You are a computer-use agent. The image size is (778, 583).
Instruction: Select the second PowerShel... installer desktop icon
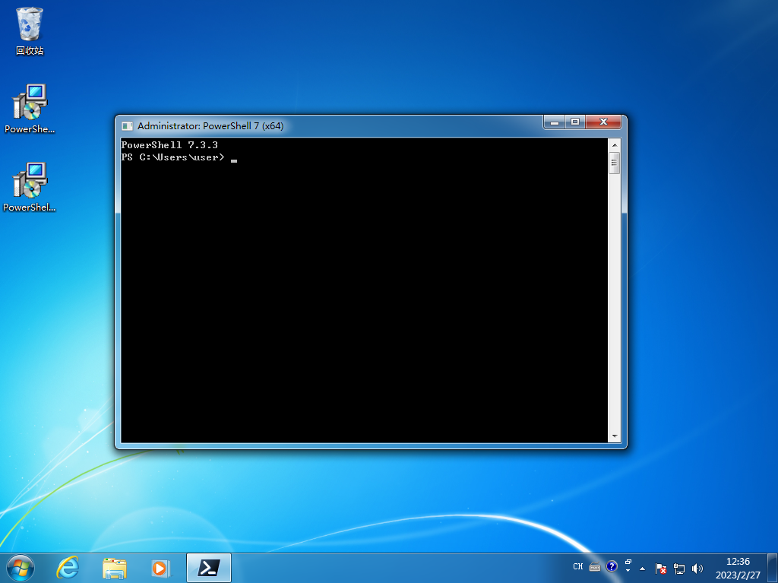[30, 187]
